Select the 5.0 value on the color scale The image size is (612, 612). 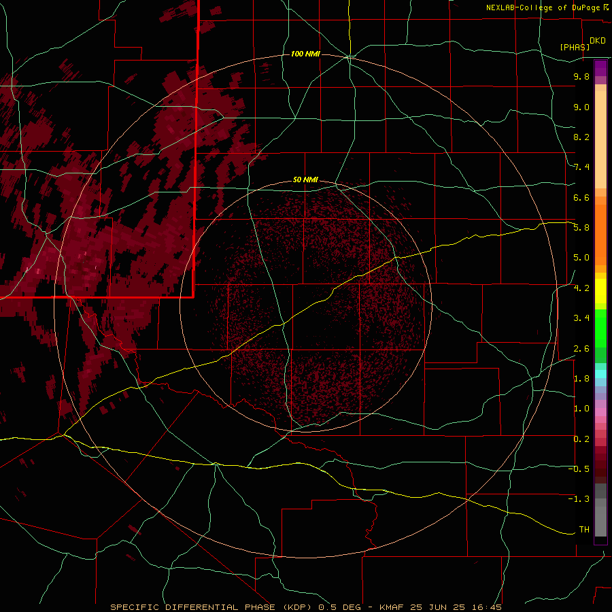(x=581, y=258)
